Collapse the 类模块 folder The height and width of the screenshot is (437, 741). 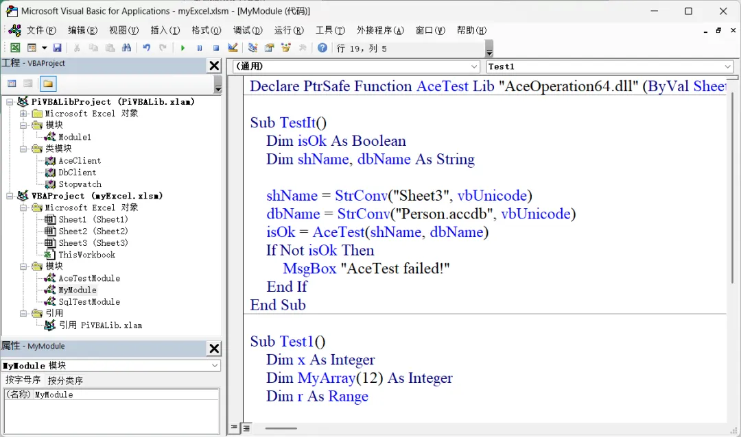[23, 149]
